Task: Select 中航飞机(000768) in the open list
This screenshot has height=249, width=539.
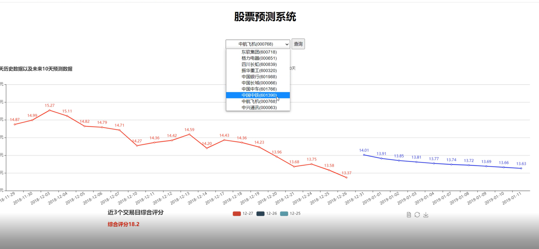Action: pyautogui.click(x=258, y=101)
